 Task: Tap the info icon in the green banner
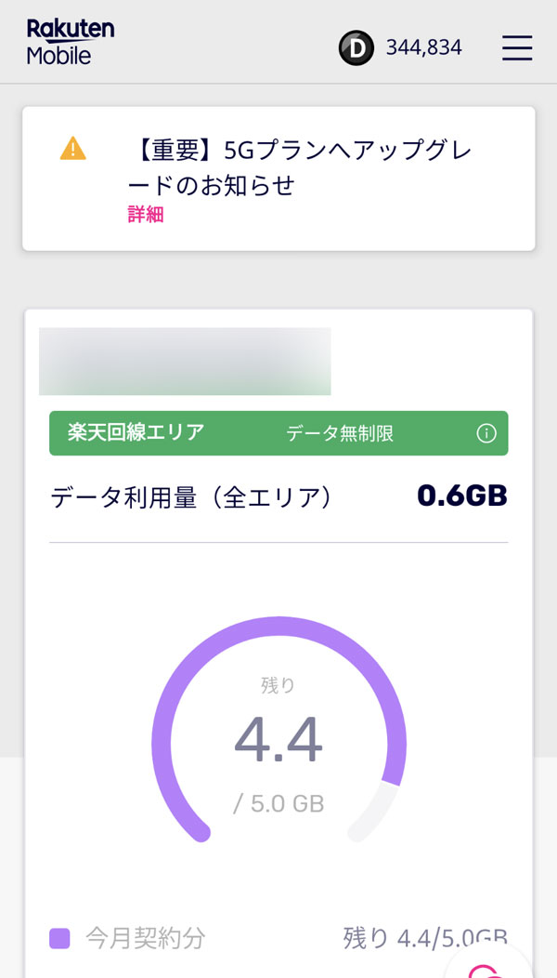(486, 433)
